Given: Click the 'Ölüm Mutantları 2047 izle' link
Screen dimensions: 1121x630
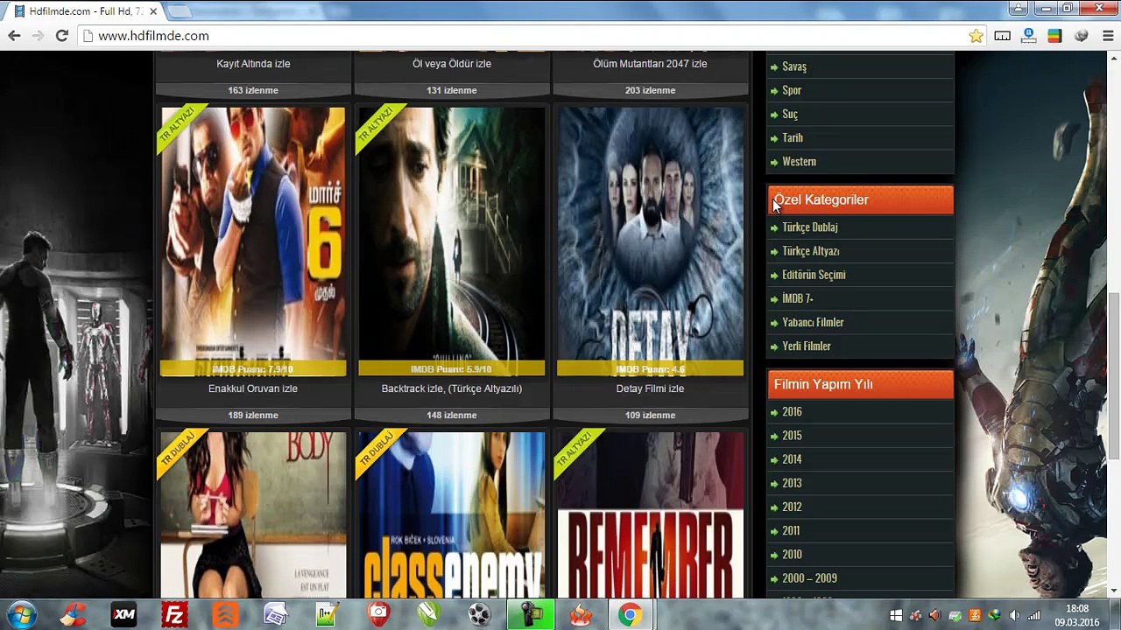Looking at the screenshot, I should pos(650,64).
